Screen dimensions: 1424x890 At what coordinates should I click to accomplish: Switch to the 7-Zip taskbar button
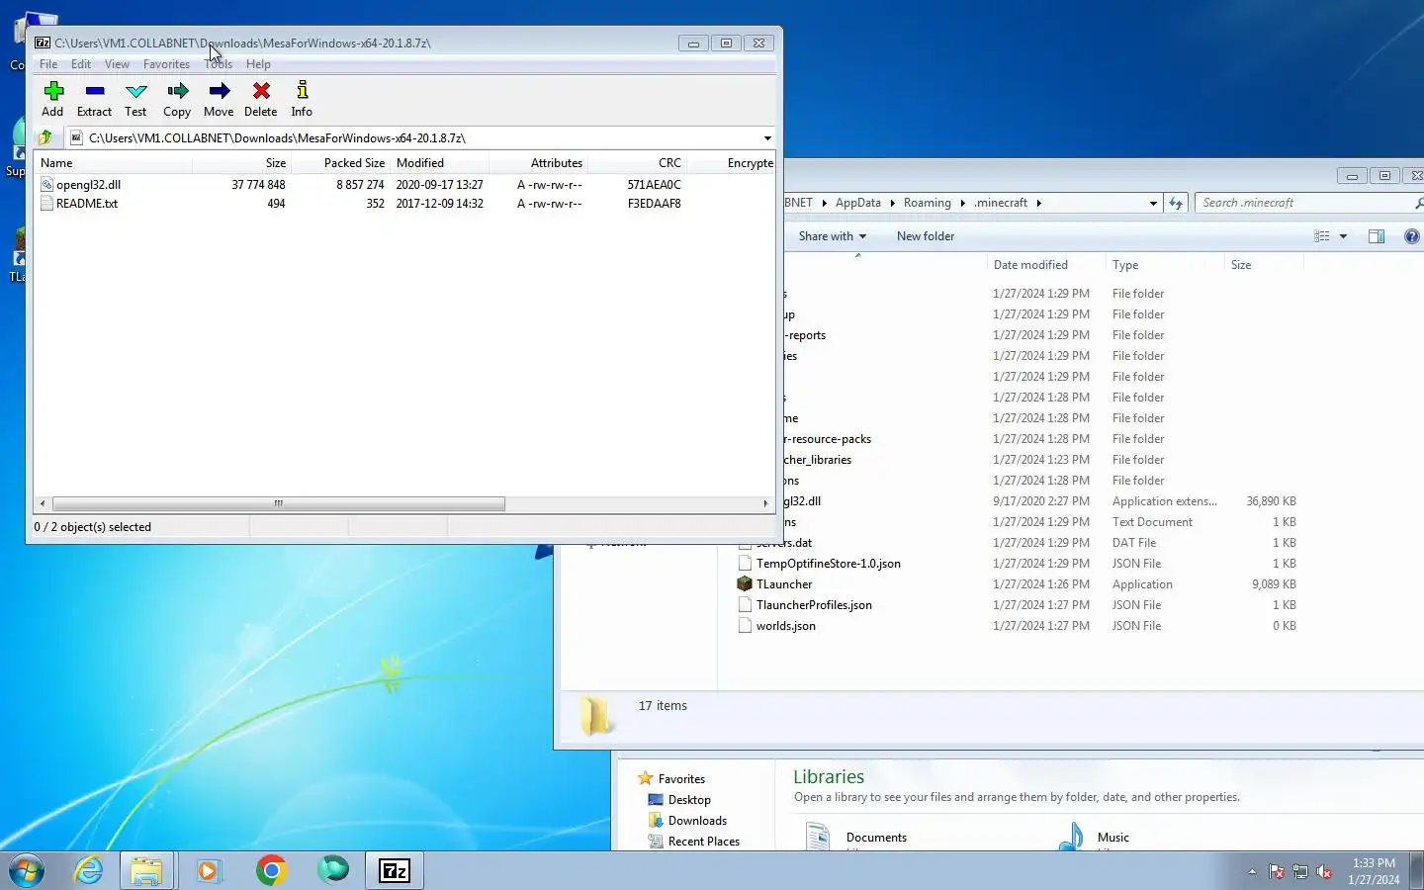coord(395,871)
